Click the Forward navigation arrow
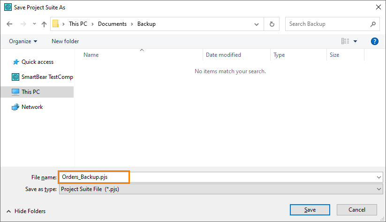The width and height of the screenshot is (386, 222). click(22, 24)
